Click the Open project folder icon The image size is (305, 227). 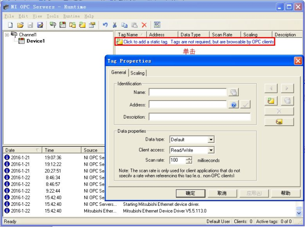click(20, 25)
